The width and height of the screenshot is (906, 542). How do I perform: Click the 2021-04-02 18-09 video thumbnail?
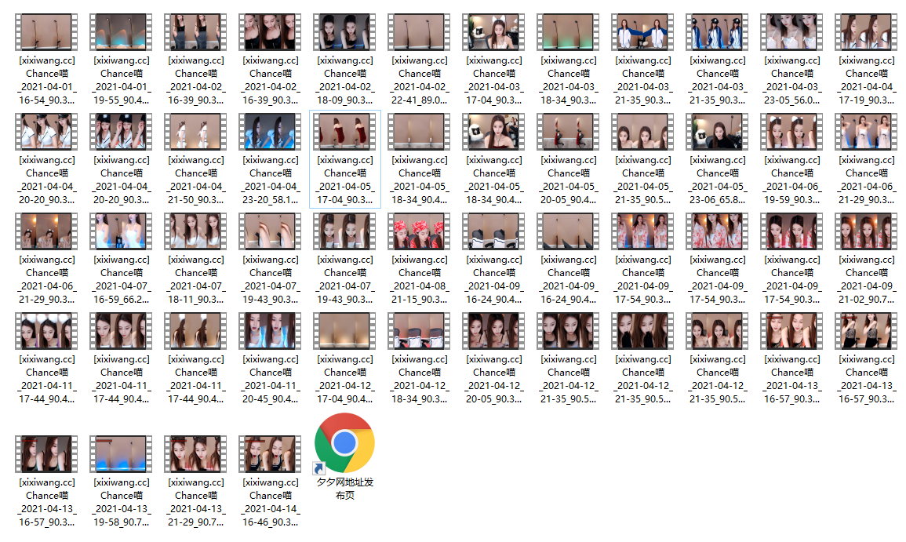pos(344,33)
